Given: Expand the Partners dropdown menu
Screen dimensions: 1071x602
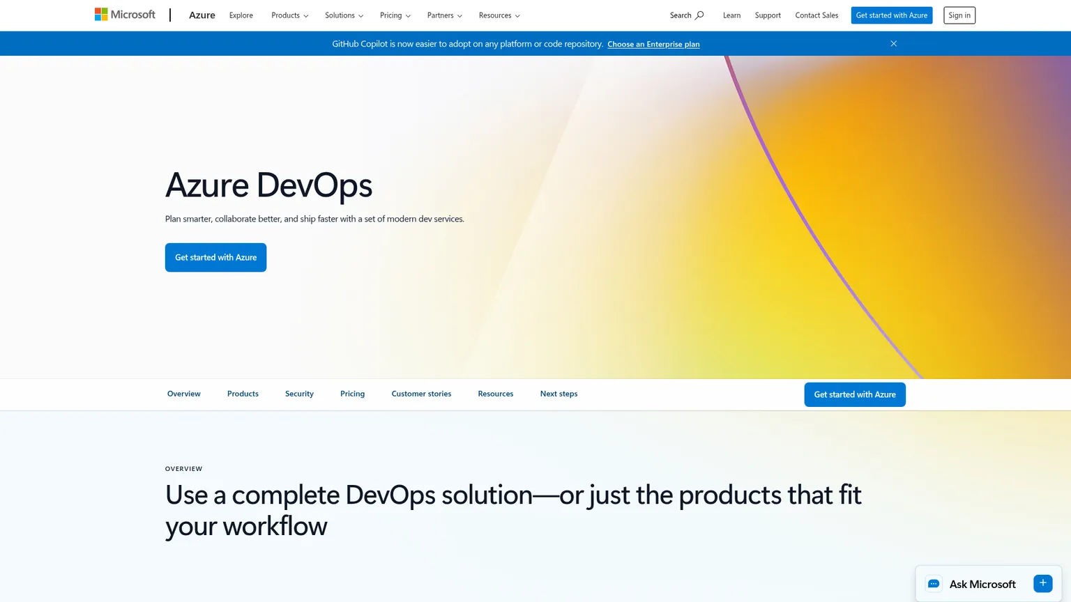Looking at the screenshot, I should pos(445,15).
